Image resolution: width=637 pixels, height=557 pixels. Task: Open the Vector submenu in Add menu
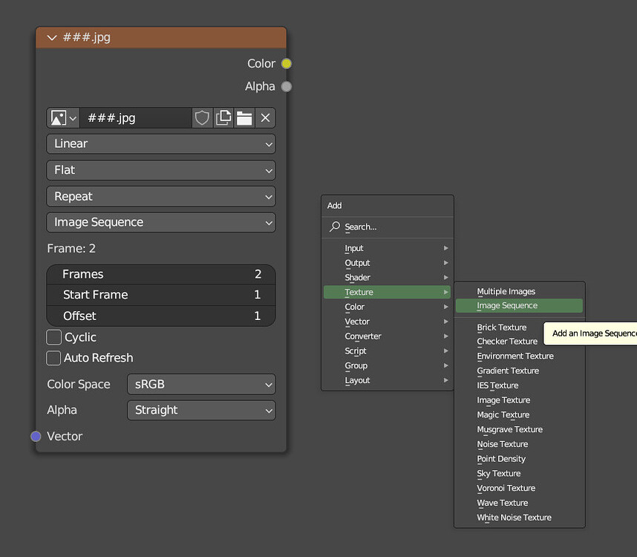click(x=387, y=322)
